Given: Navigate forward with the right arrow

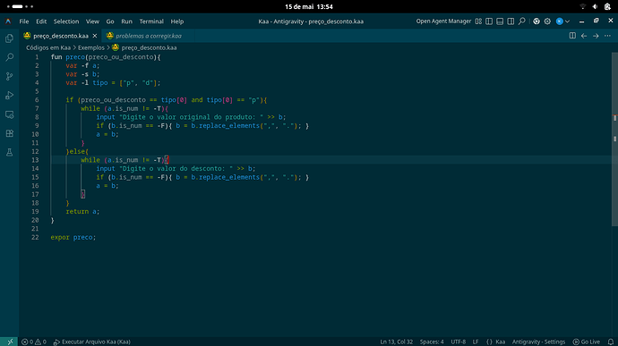Looking at the screenshot, I should pyautogui.click(x=596, y=36).
